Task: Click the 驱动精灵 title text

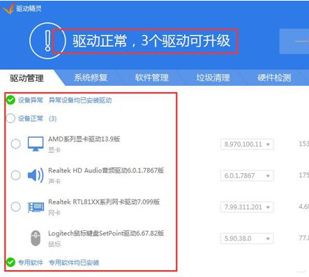Action: (29, 8)
